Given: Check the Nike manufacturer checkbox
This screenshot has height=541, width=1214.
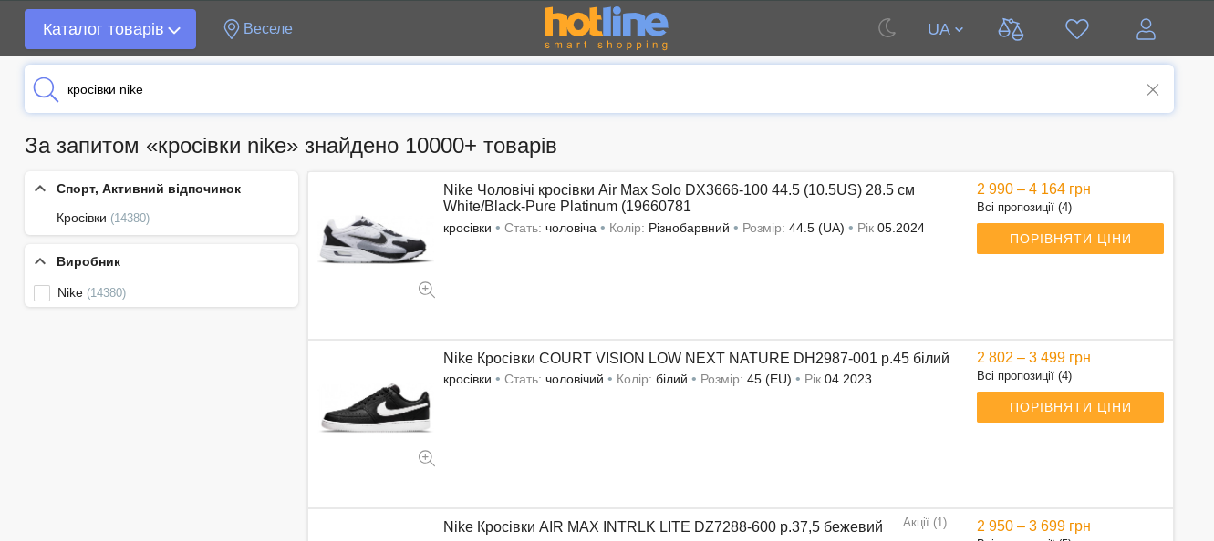Looking at the screenshot, I should tap(42, 293).
